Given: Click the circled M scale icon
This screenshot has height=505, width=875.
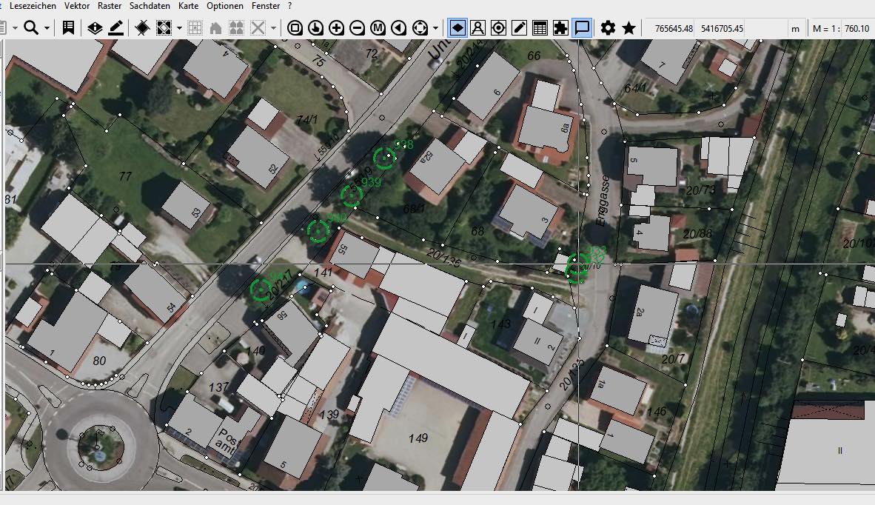Looking at the screenshot, I should click(x=378, y=28).
